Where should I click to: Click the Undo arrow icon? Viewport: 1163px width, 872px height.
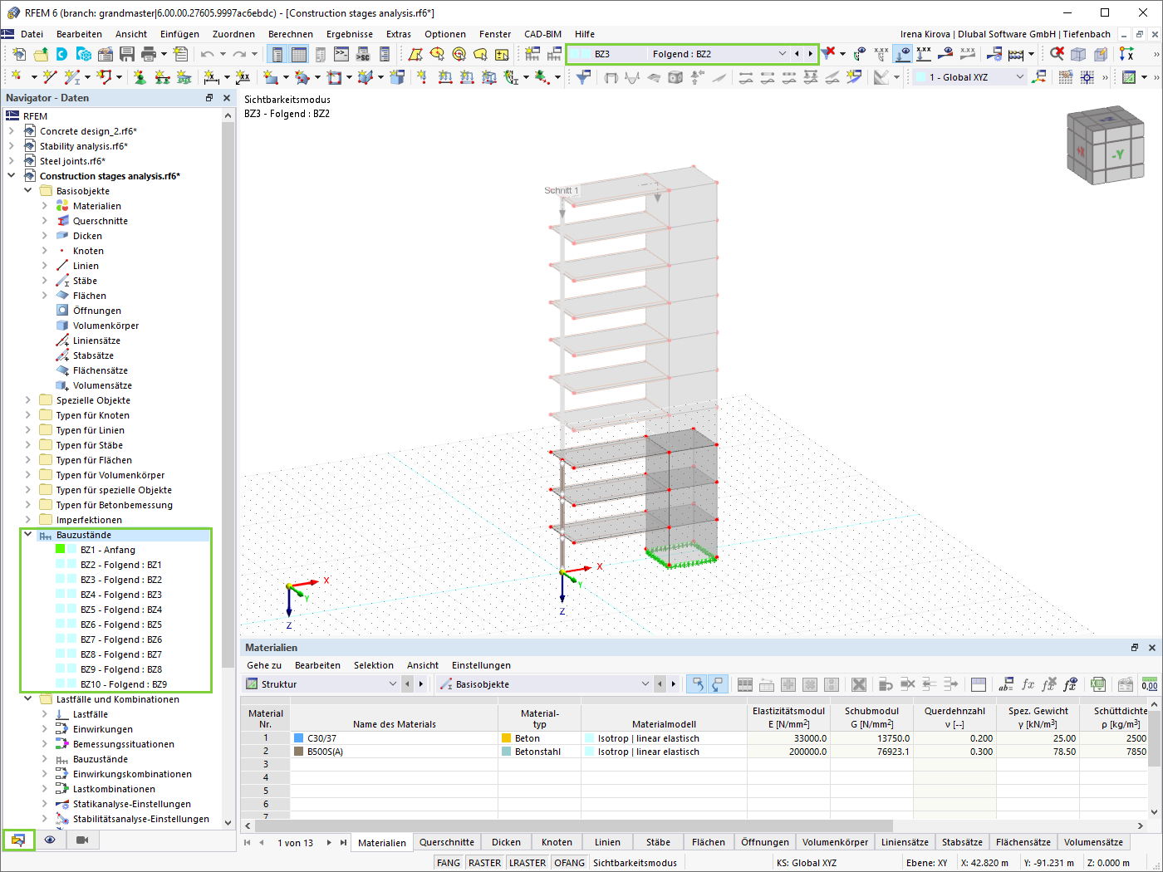(x=207, y=54)
